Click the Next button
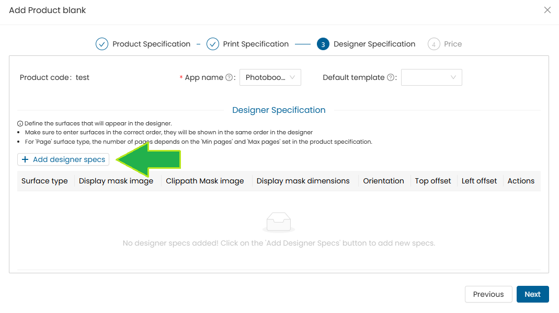The height and width of the screenshot is (313, 559). (x=532, y=294)
